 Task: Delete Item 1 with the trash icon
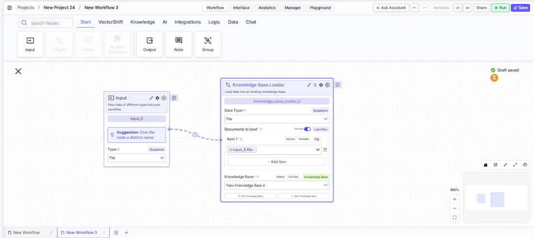pyautogui.click(x=325, y=150)
